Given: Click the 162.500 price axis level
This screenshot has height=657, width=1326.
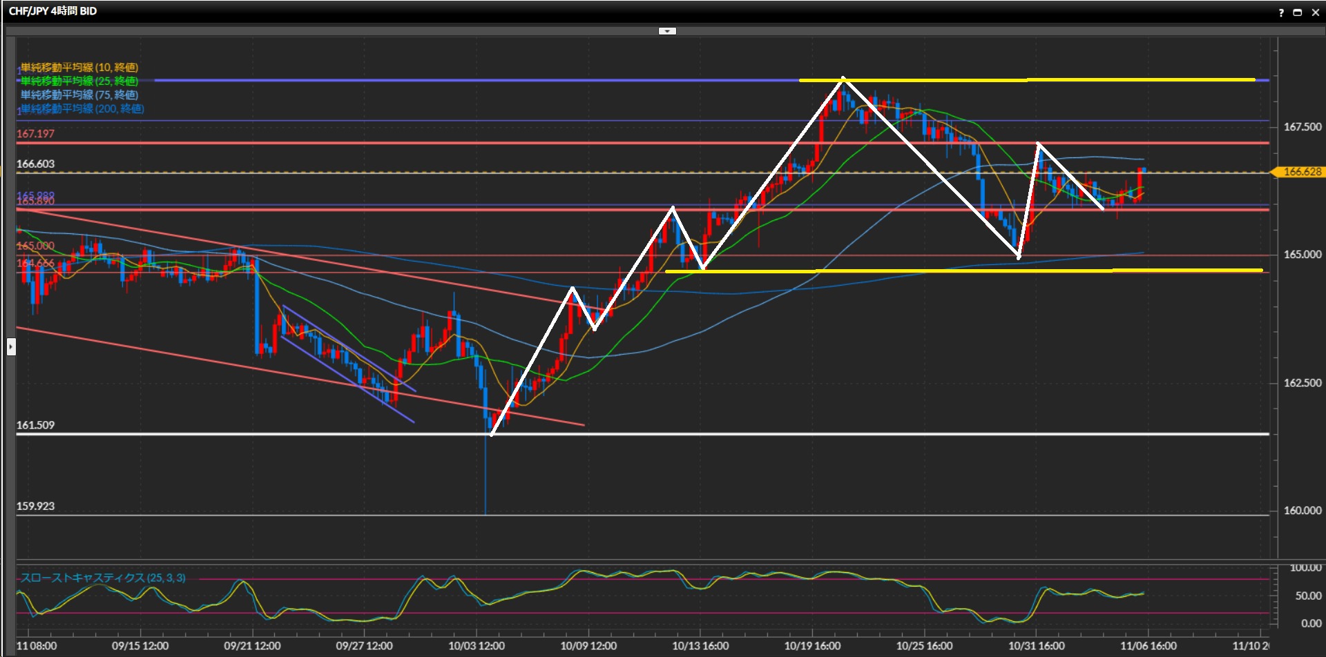Looking at the screenshot, I should [x=1302, y=383].
